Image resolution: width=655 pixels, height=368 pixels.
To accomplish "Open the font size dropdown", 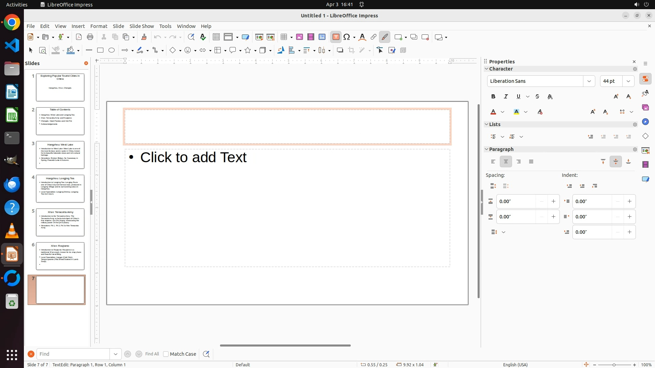I will [628, 81].
